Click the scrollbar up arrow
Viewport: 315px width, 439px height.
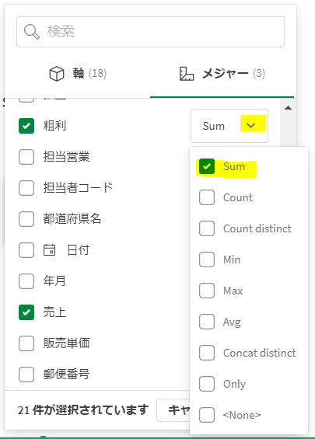coord(288,108)
